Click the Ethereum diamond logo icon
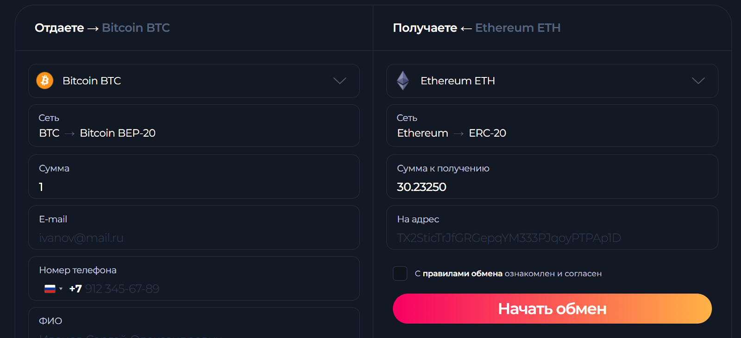Image resolution: width=741 pixels, height=338 pixels. [403, 81]
